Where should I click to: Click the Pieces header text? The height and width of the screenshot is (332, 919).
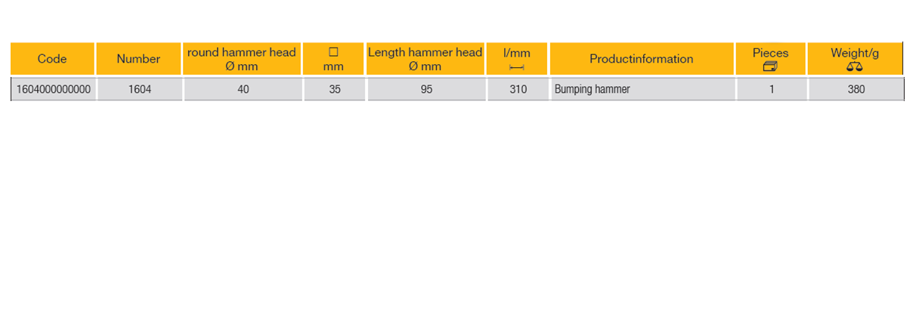pyautogui.click(x=770, y=53)
